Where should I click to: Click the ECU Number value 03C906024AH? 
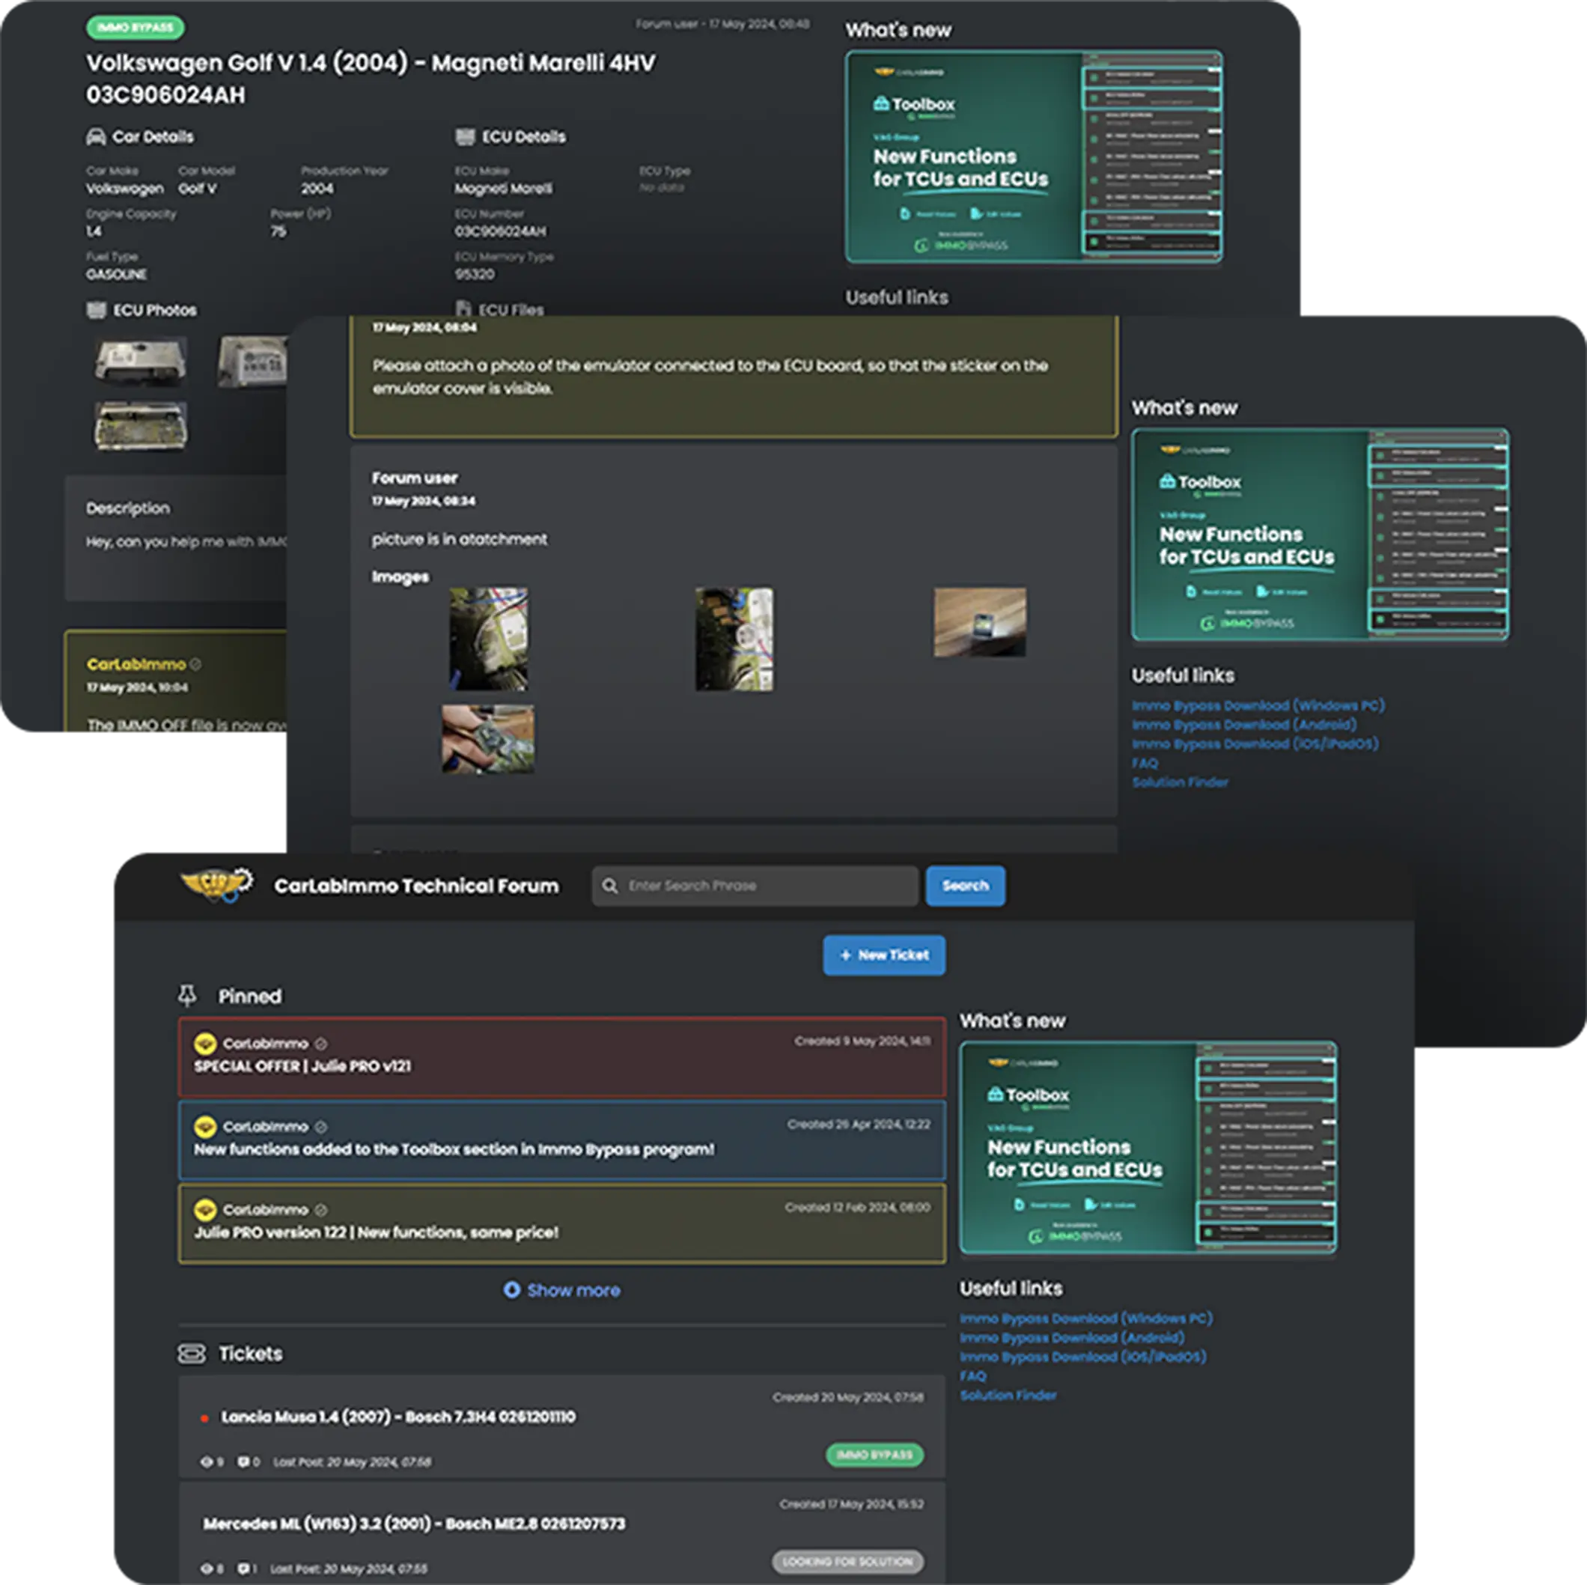pos(500,231)
